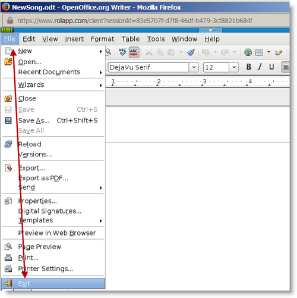Expand the New submenu
The height and width of the screenshot is (298, 297).
(53, 51)
